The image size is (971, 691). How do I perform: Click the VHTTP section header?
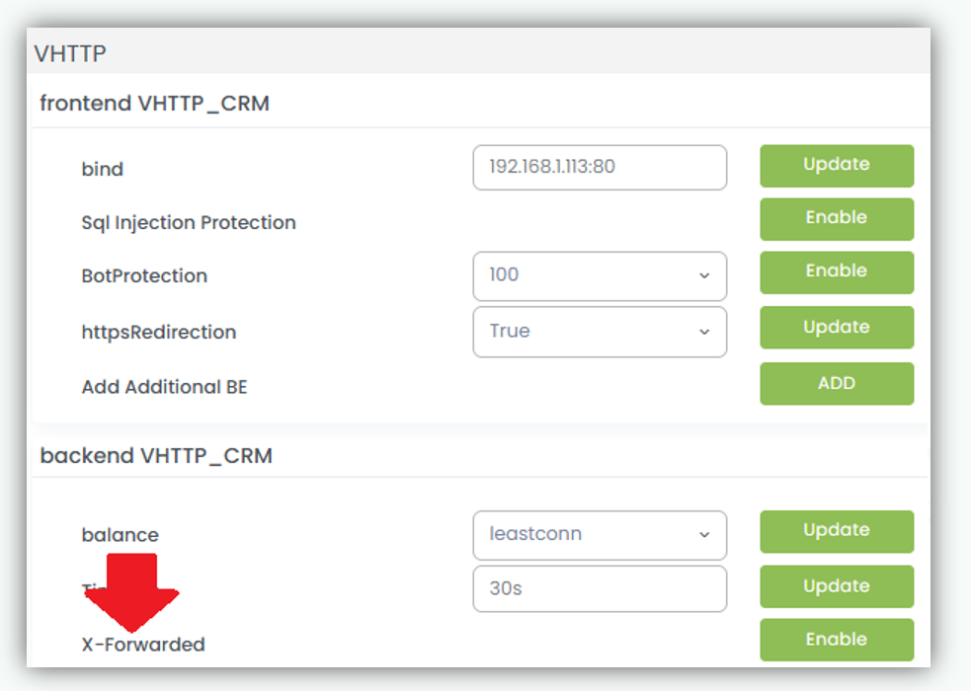tap(70, 53)
